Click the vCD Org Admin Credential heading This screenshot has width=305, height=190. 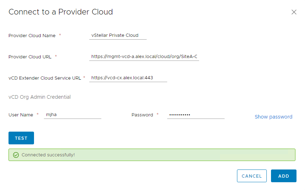click(x=39, y=97)
